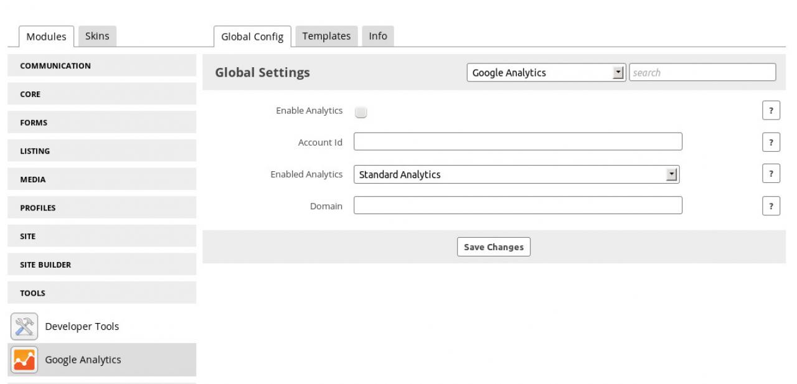This screenshot has height=384, width=797.
Task: Click the Developer Tools wrench icon
Action: coord(24,327)
